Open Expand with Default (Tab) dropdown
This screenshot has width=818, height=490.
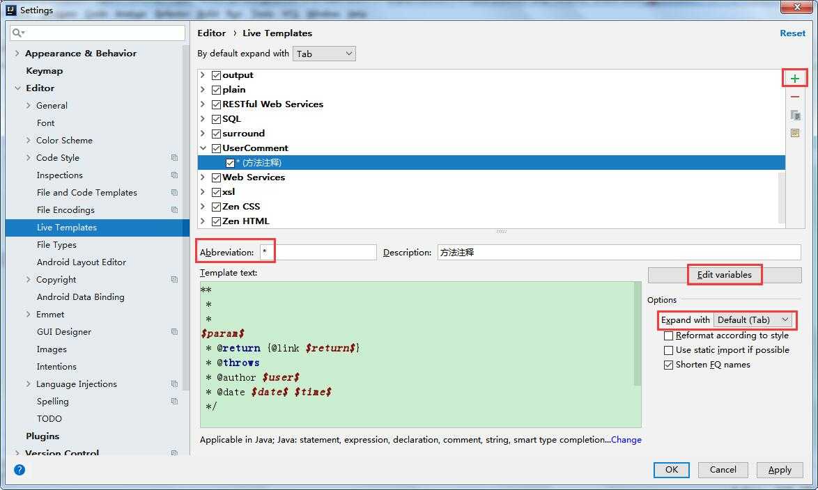(x=753, y=319)
